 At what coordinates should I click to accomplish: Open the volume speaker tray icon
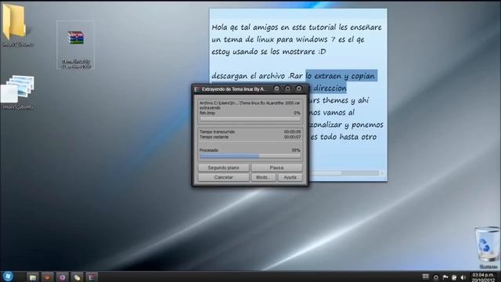tap(463, 277)
